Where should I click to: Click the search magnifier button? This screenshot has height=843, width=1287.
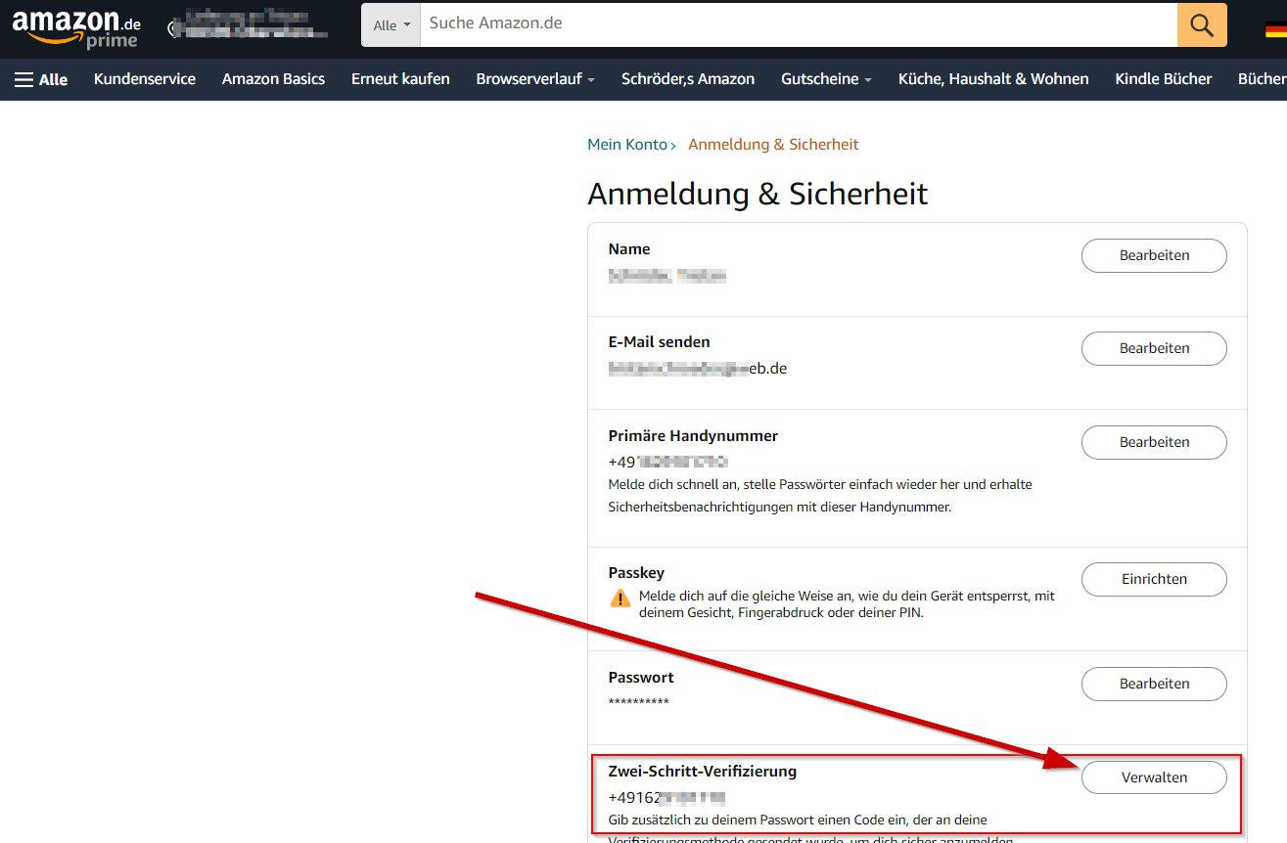tap(1202, 24)
